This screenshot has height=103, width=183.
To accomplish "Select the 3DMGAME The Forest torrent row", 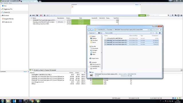I will pyautogui.click(x=74, y=20).
